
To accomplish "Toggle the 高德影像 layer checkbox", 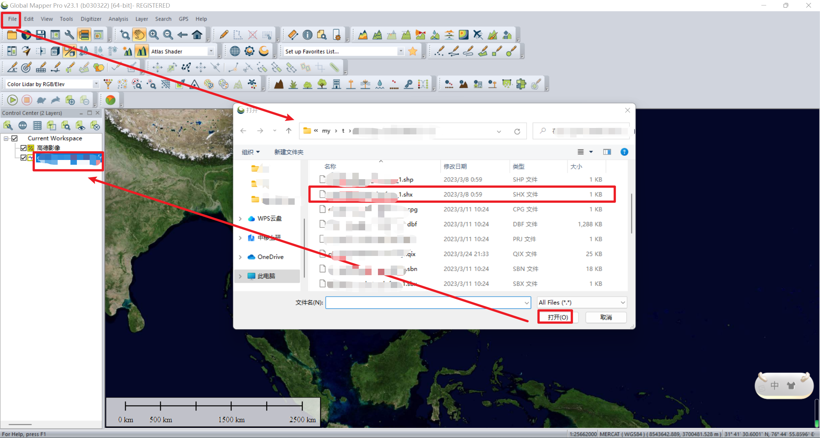I will coord(23,148).
